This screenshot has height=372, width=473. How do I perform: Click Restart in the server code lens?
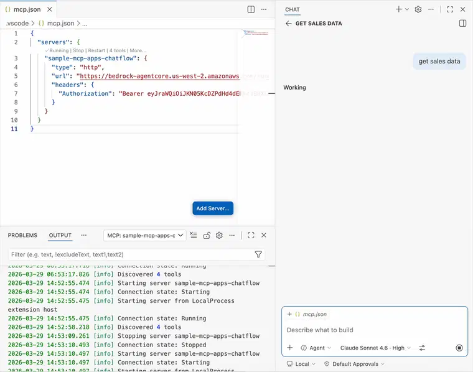coord(96,50)
